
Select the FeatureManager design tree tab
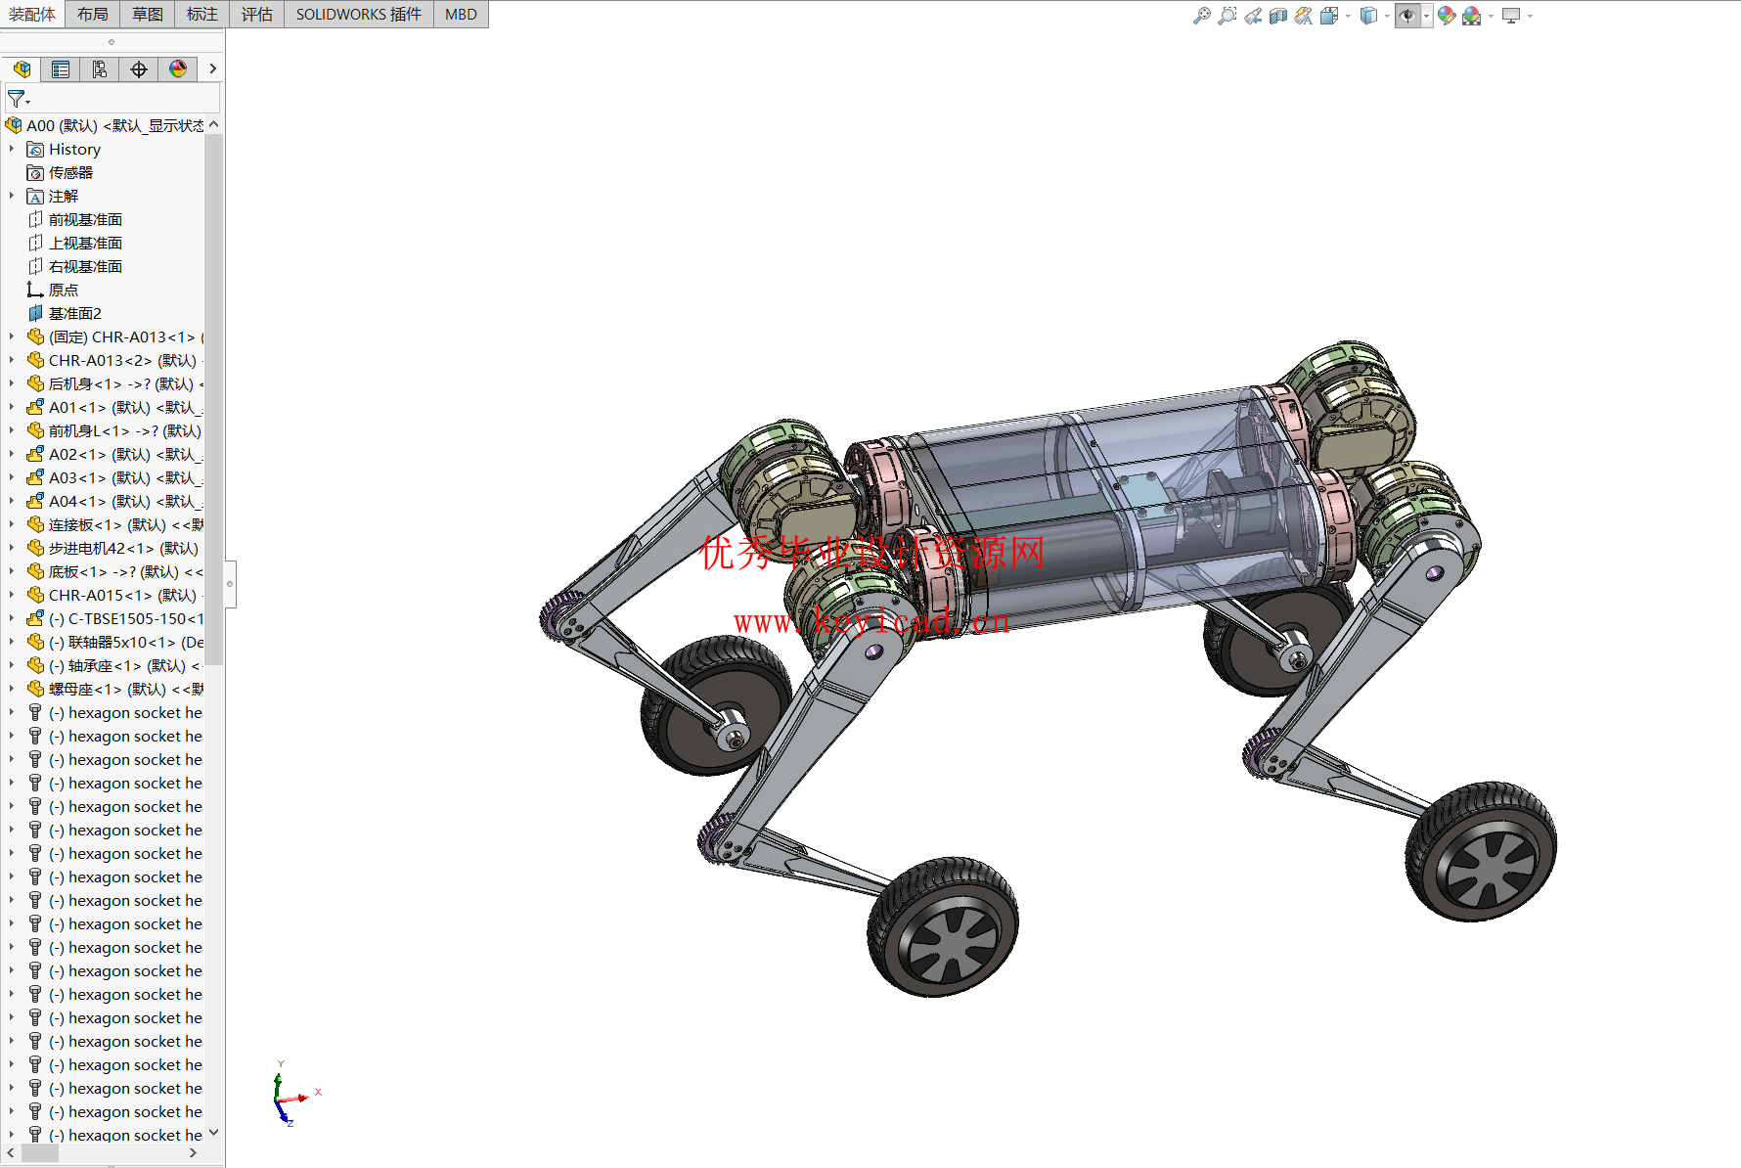click(22, 68)
